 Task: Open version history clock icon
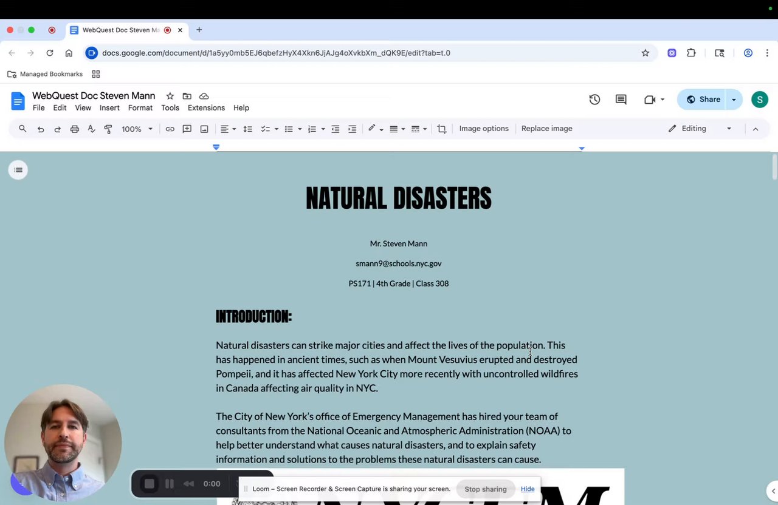594,100
